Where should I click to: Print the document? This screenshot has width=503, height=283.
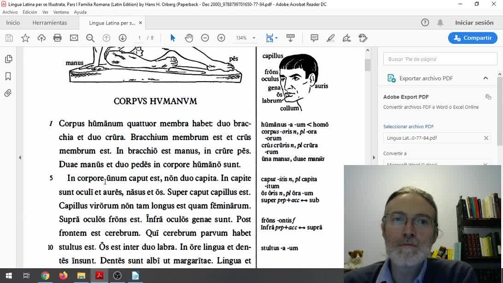(58, 38)
